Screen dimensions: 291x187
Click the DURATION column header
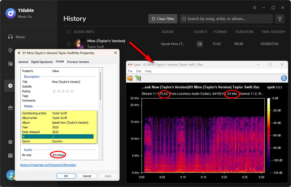coord(244,32)
